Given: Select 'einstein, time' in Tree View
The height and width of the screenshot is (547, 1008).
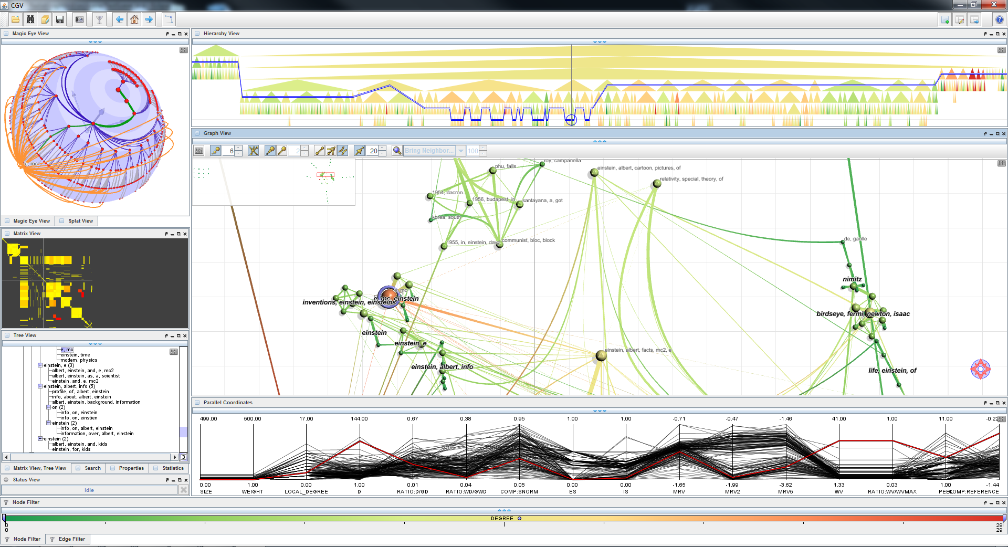Looking at the screenshot, I should 75,355.
